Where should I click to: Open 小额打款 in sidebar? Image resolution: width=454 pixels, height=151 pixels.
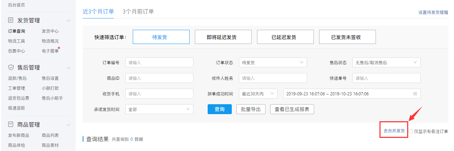pos(50,88)
